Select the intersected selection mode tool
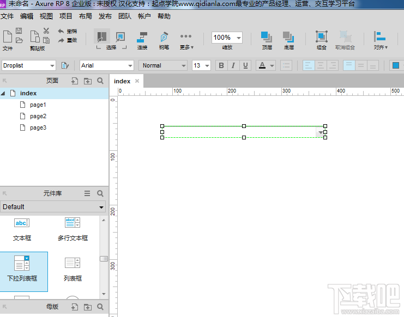404x317 pixels. [x=102, y=37]
